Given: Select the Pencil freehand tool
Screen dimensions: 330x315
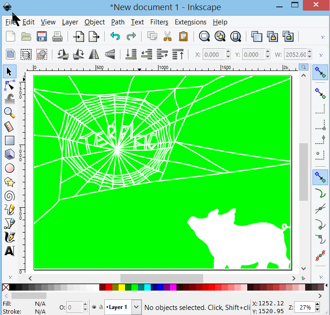Looking at the screenshot, I should click(x=10, y=210).
